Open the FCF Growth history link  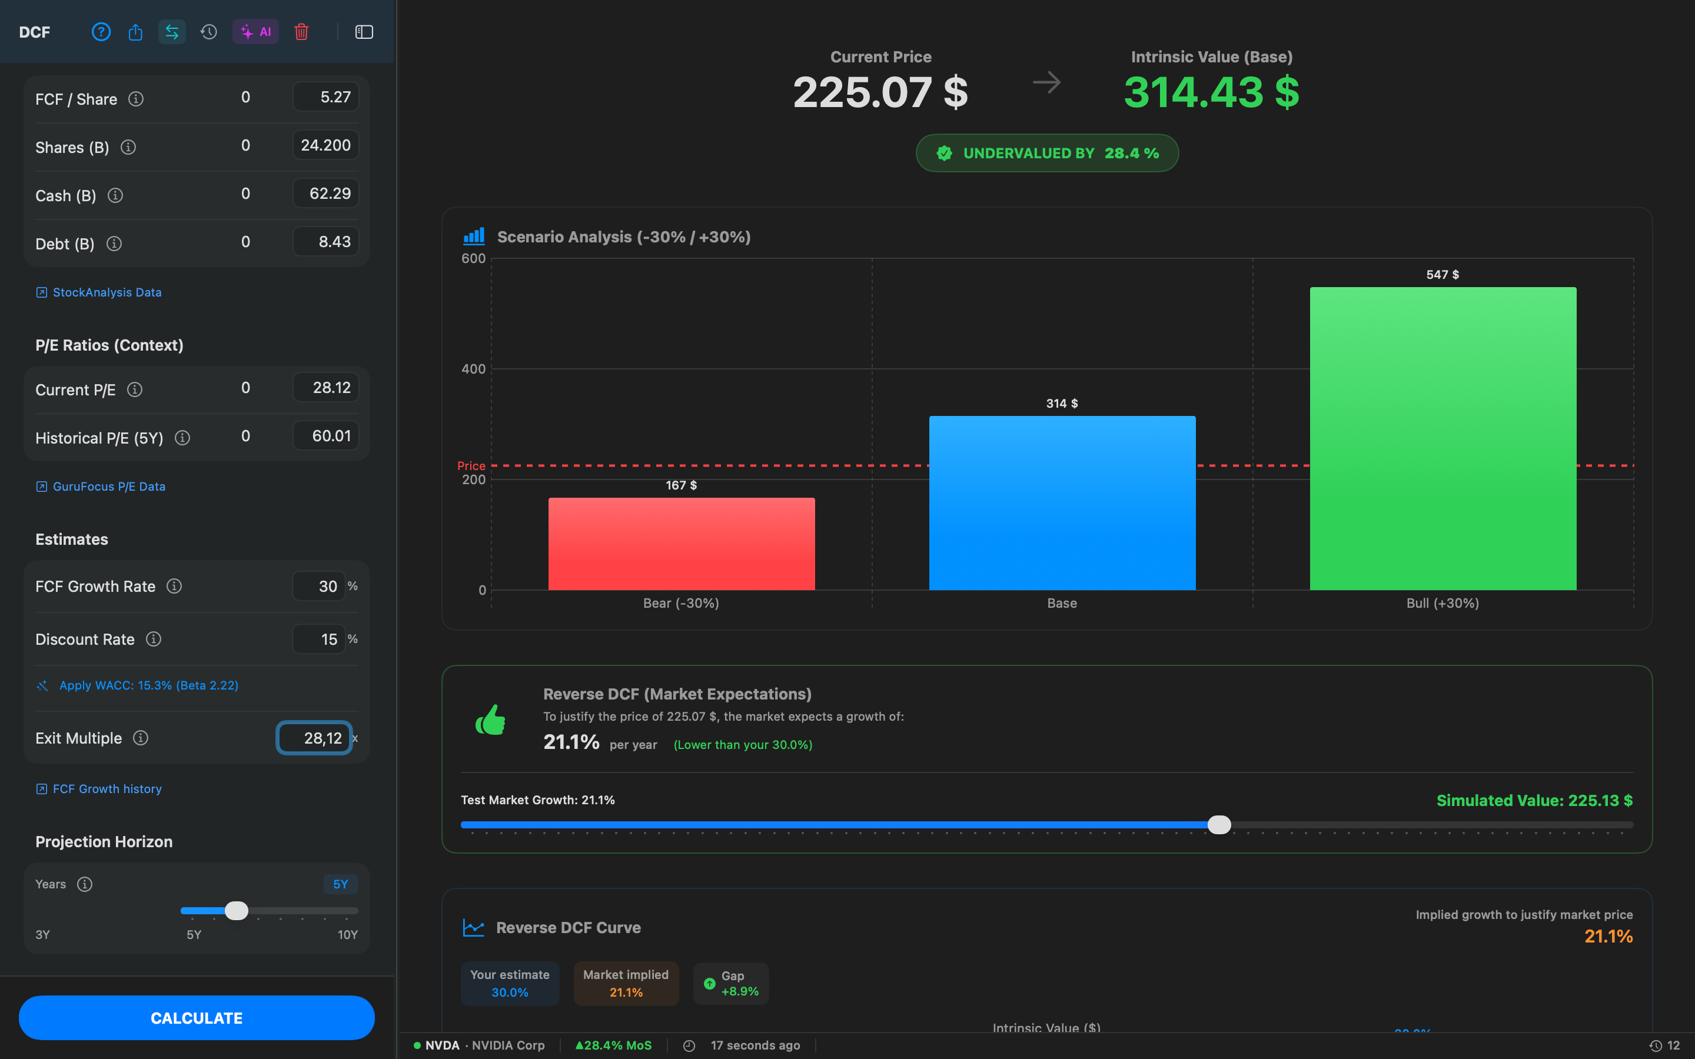click(x=99, y=788)
